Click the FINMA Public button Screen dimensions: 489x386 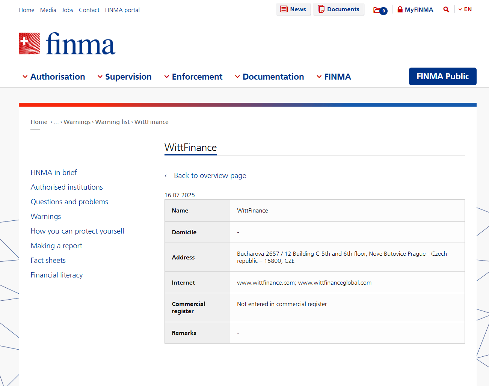pyautogui.click(x=443, y=76)
